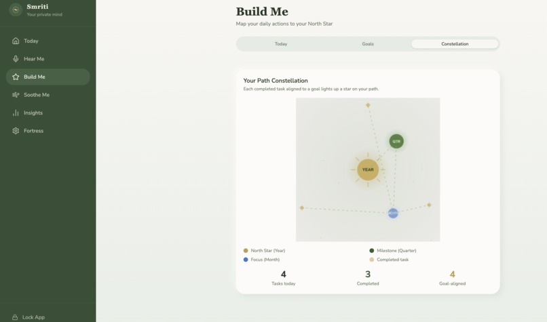Click the 'Focus (Month)' legend text

(x=265, y=260)
